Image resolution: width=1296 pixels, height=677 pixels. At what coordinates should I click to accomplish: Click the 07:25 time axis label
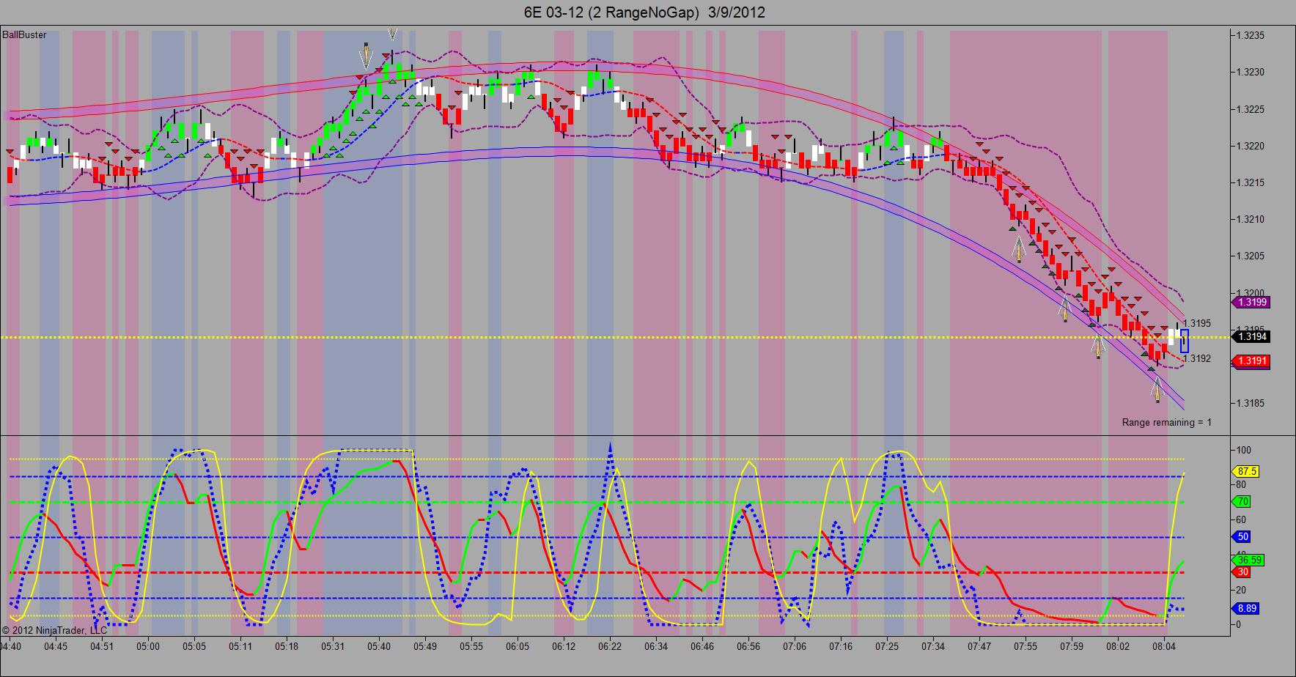point(887,646)
